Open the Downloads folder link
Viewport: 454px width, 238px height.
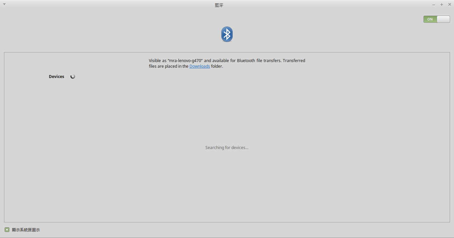click(200, 66)
